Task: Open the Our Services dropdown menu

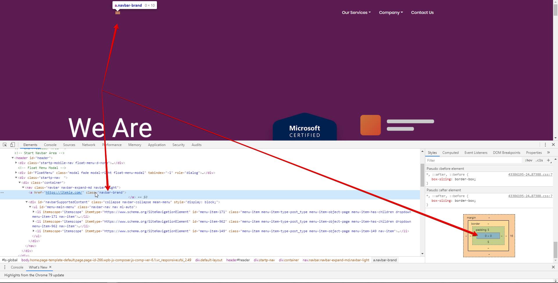Action: tap(356, 12)
